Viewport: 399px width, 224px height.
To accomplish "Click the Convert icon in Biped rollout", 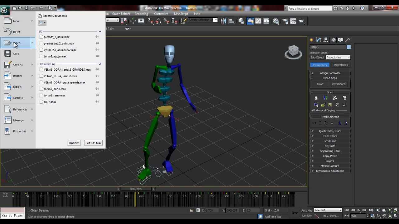I will [337, 105].
